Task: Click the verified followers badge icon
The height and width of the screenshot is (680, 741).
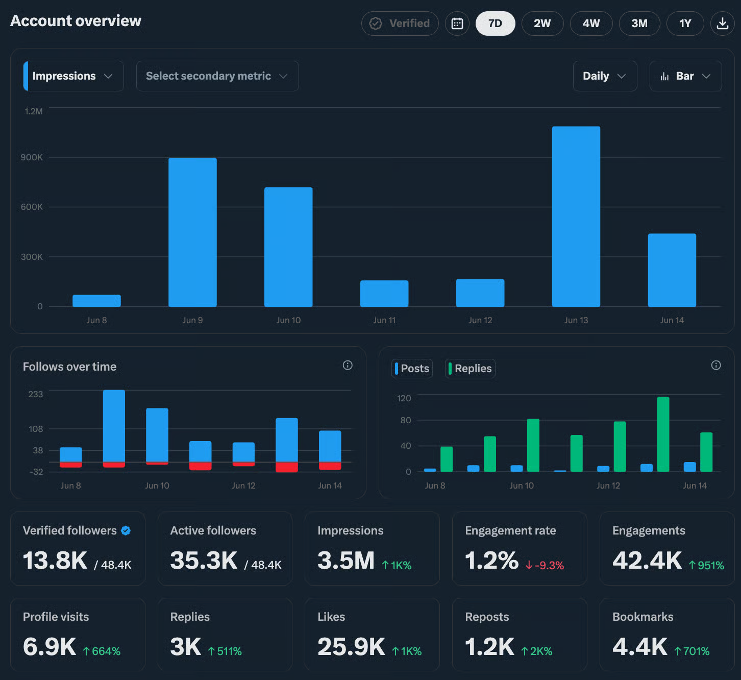Action: pyautogui.click(x=126, y=530)
